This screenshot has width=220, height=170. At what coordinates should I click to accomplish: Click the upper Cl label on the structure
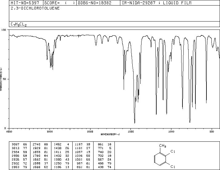(173, 152)
